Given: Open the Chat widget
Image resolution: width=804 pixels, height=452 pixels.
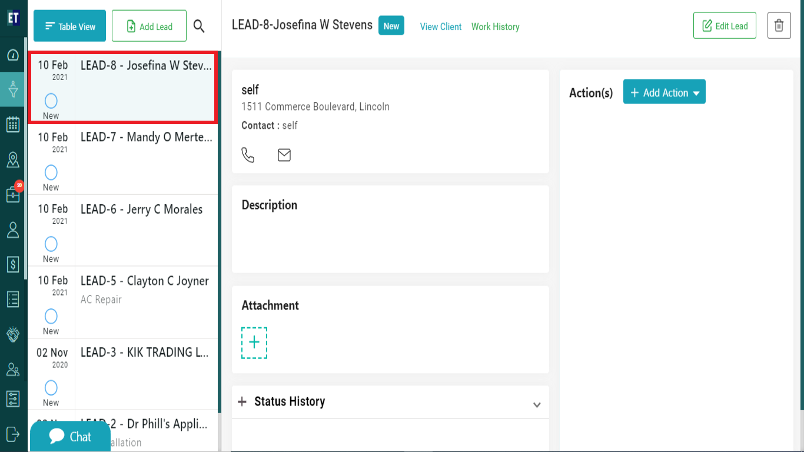Looking at the screenshot, I should 70,437.
